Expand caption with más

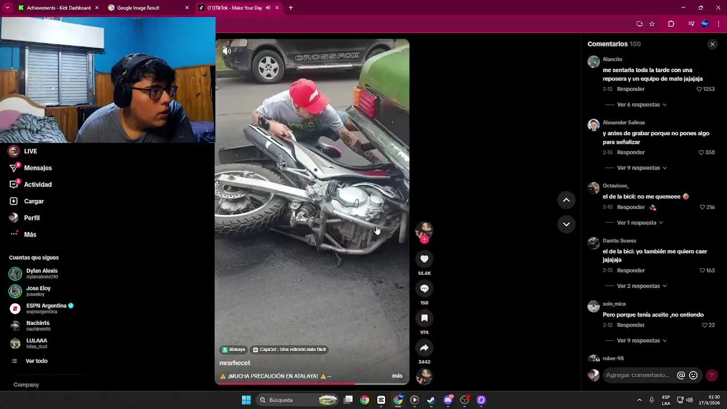click(x=397, y=376)
